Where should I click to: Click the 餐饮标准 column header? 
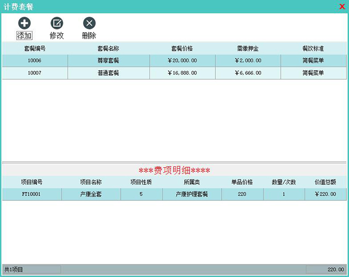[x=313, y=48]
